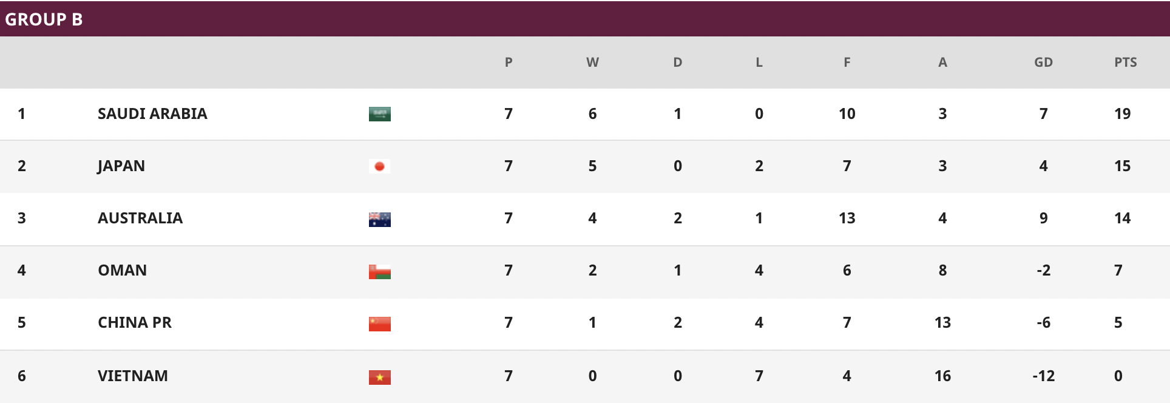Open the SAUDI ARABIA team link
The width and height of the screenshot is (1170, 403).
[152, 113]
